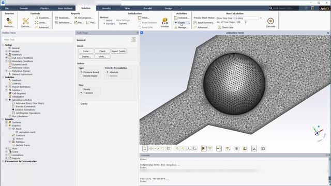Open Input Summary
Viewport: 331px width, 186px height.
point(204,23)
